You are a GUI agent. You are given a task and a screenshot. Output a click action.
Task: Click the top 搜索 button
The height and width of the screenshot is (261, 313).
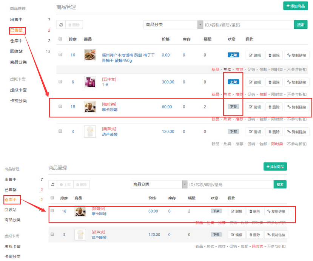(300, 25)
